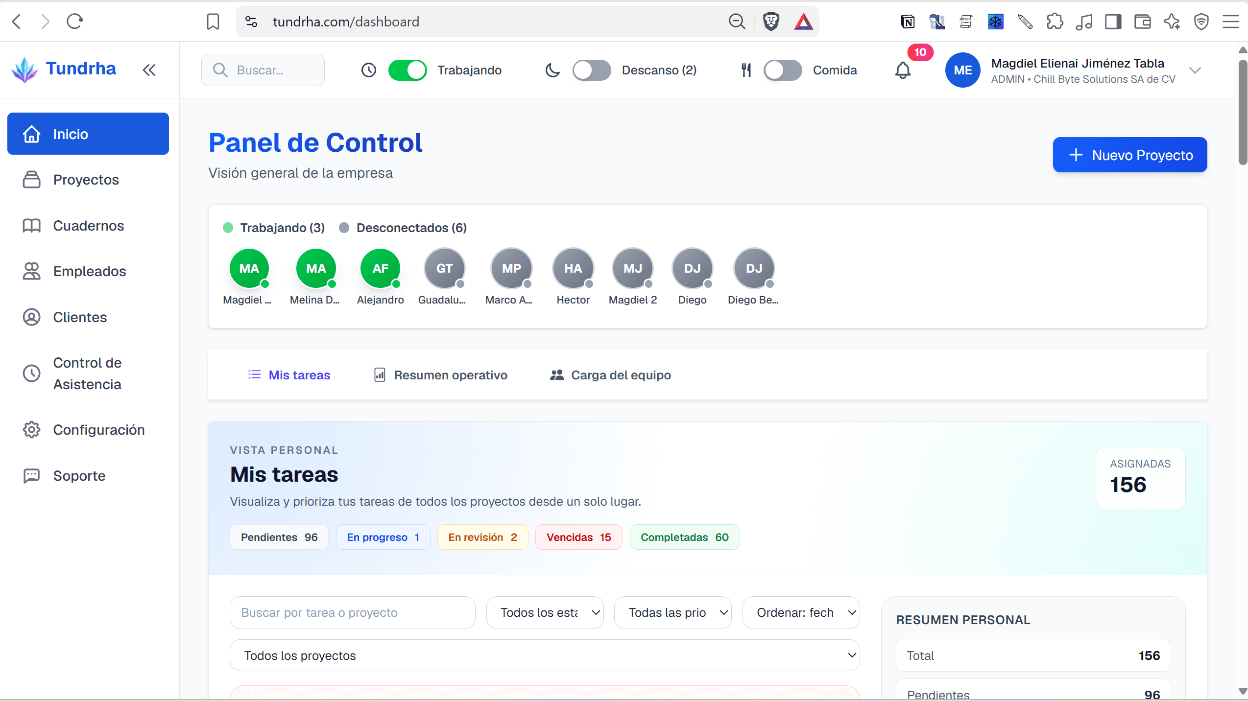Open browser hamburger menu
The image size is (1248, 701).
coord(1230,22)
